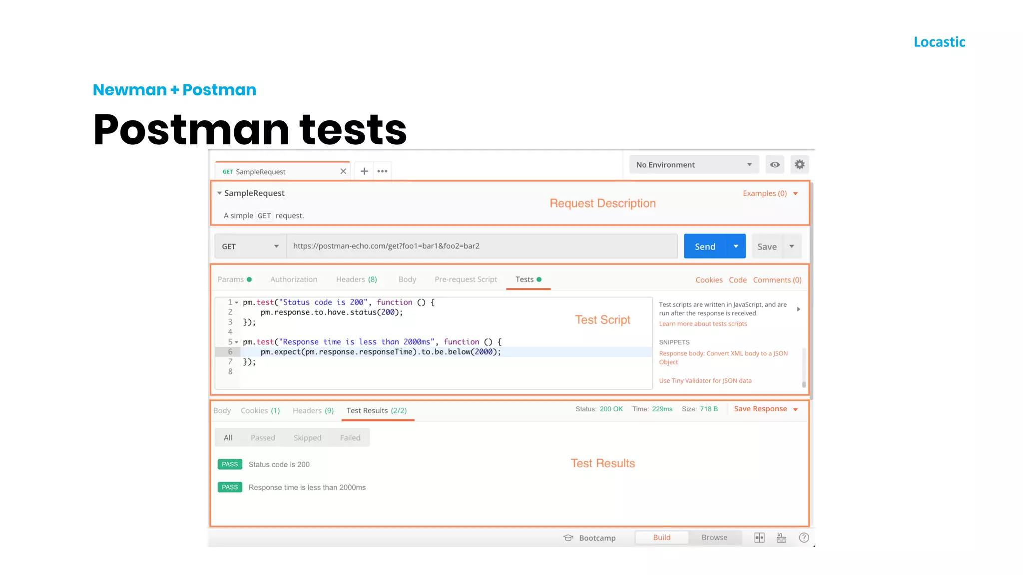Open the Code link

click(738, 280)
